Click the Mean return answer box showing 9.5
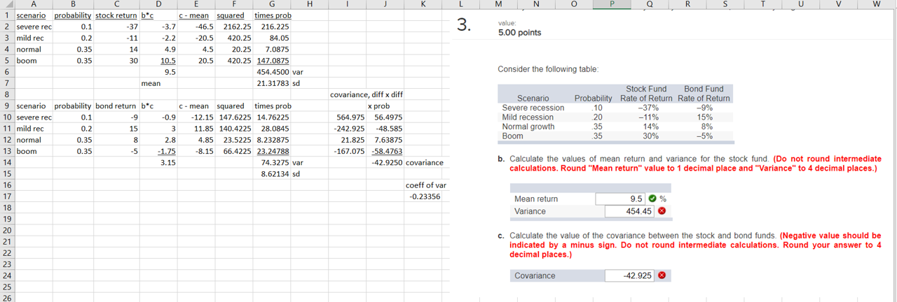This screenshot has height=302, width=897. [x=620, y=199]
